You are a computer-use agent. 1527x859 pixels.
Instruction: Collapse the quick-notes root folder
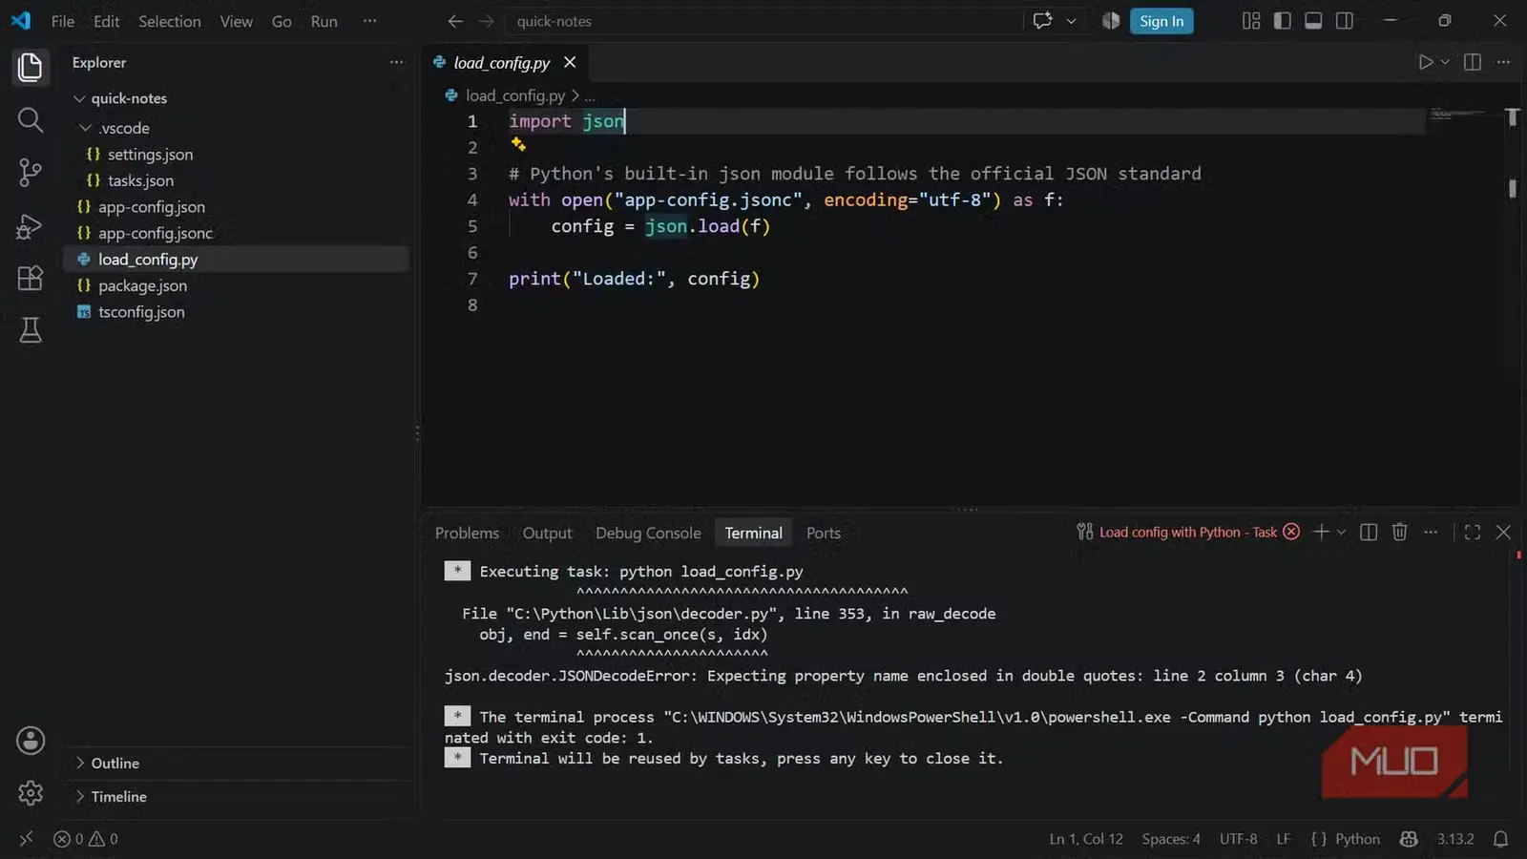pyautogui.click(x=79, y=98)
